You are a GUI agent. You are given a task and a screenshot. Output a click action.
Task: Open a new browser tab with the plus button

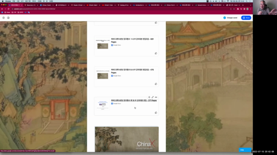pyautogui.click(x=243, y=5)
